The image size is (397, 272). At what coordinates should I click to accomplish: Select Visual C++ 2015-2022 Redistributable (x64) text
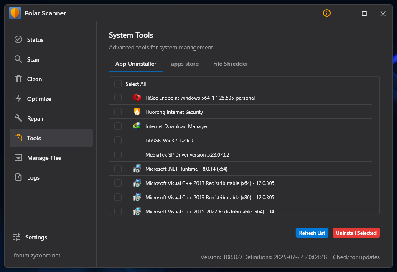click(x=210, y=211)
